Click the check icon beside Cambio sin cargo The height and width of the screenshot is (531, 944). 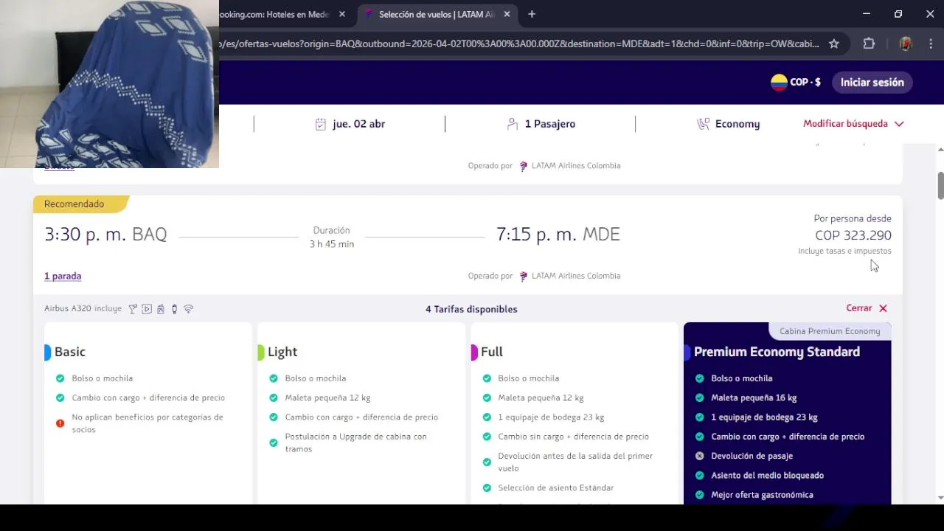(487, 437)
